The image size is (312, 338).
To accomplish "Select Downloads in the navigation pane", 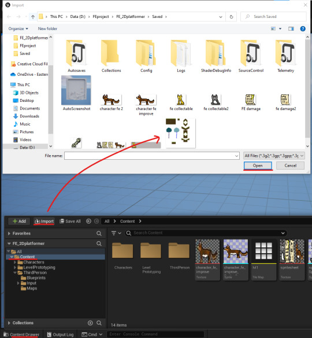I will click(x=26, y=116).
